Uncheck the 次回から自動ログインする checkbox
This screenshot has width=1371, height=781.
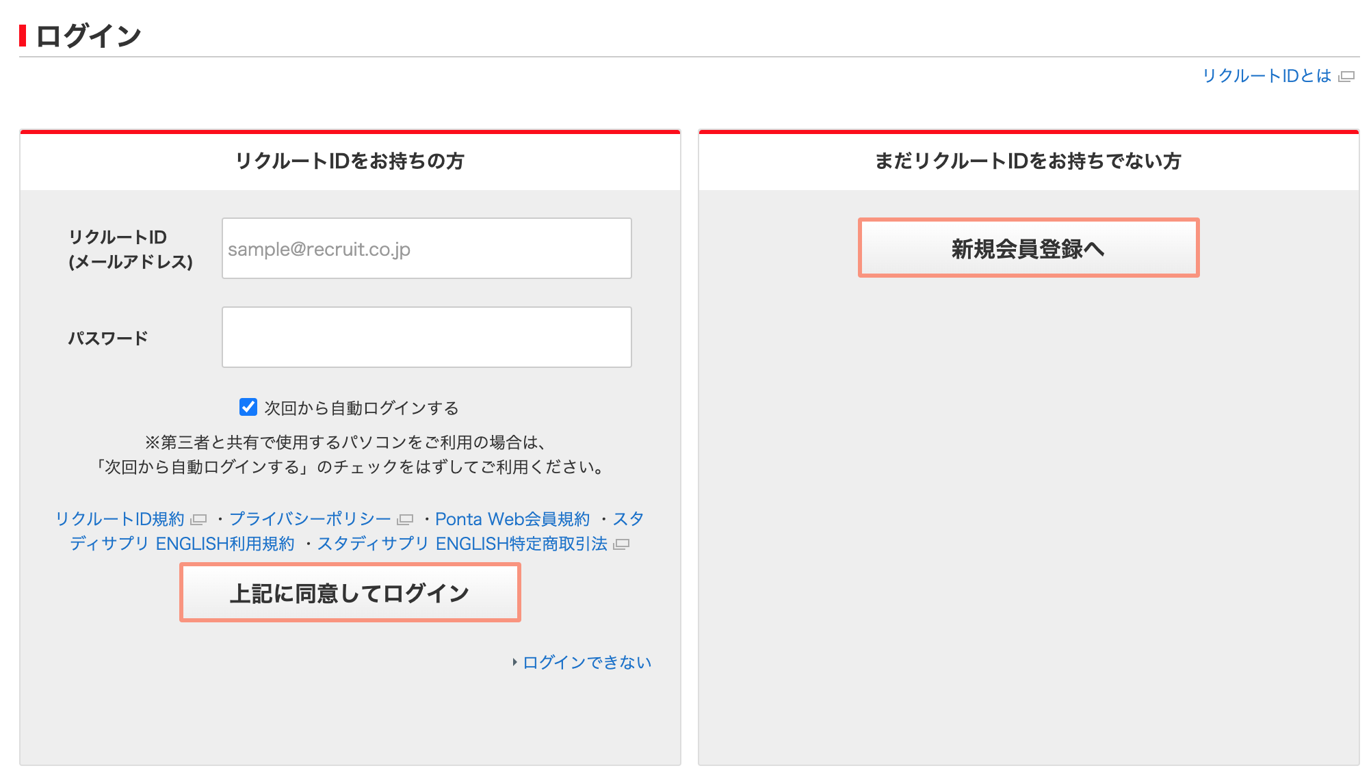click(x=248, y=407)
